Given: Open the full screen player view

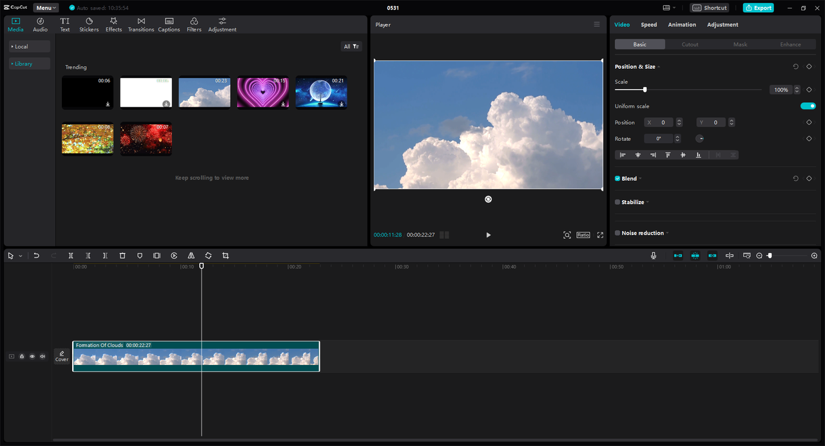Looking at the screenshot, I should click(x=600, y=235).
